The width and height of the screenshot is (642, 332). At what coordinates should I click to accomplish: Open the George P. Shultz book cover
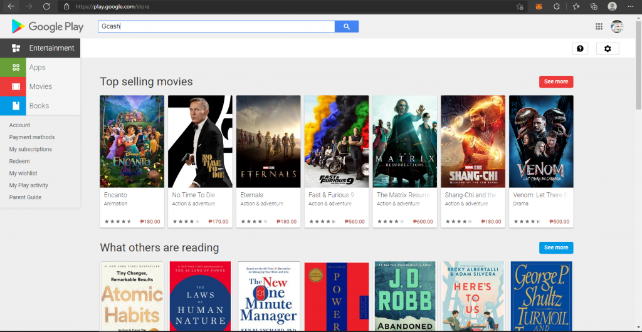click(541, 296)
